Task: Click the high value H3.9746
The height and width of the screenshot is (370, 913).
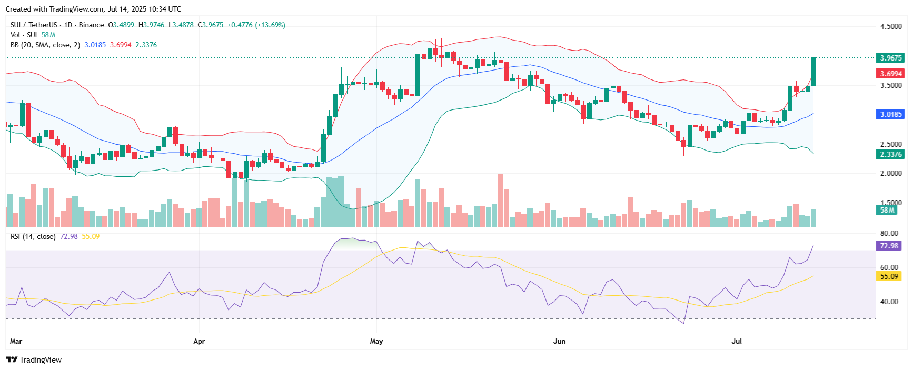Action: [x=152, y=25]
